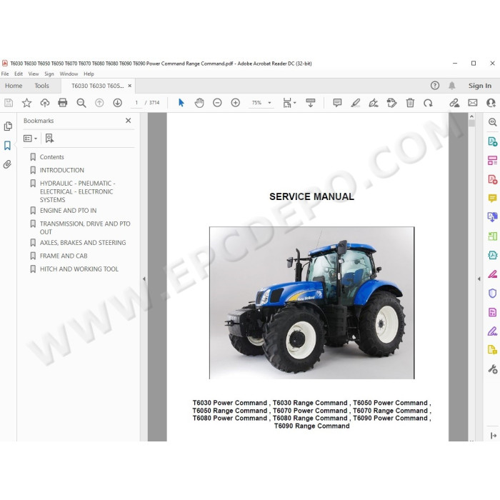Click Sign In

[x=479, y=86]
